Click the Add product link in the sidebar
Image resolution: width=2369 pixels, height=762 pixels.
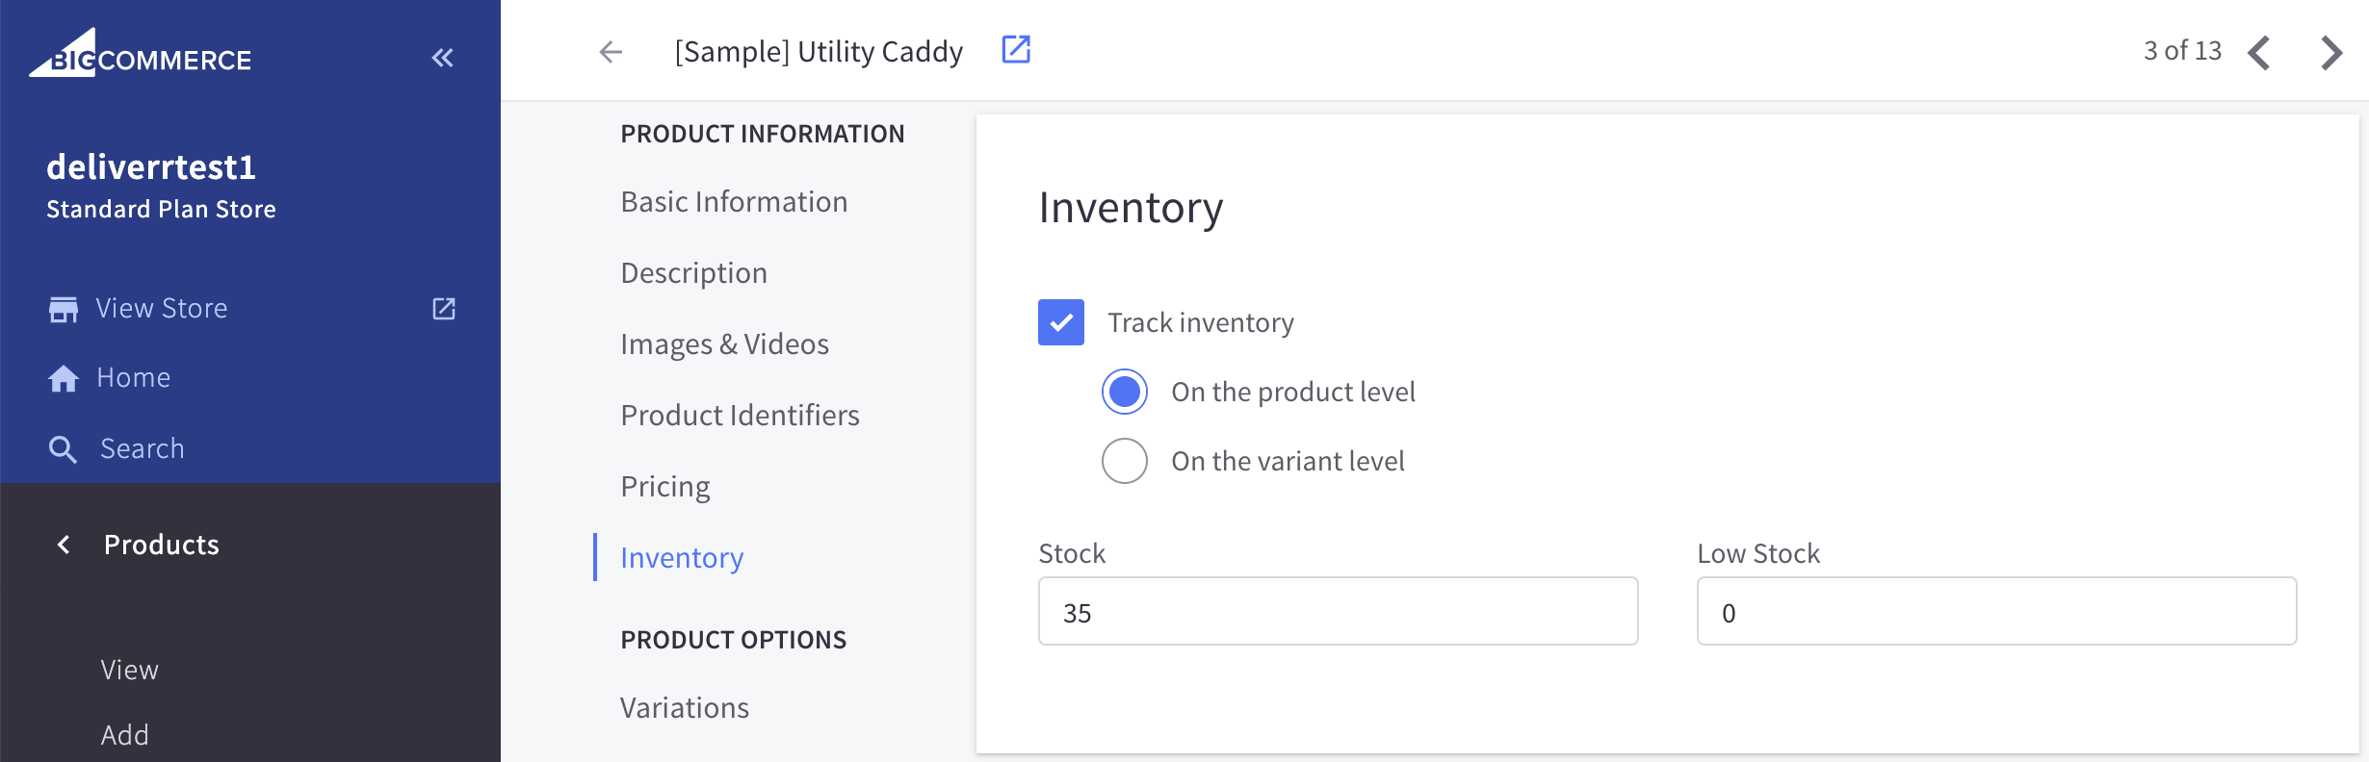[x=125, y=735]
